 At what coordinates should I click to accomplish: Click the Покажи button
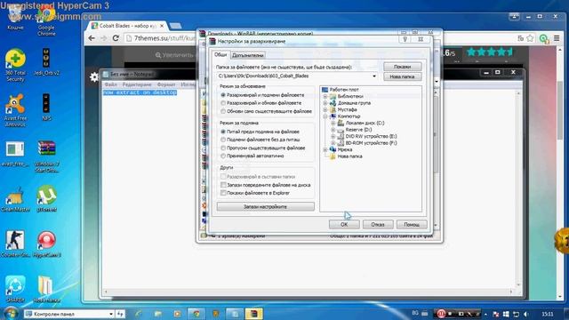pos(403,67)
